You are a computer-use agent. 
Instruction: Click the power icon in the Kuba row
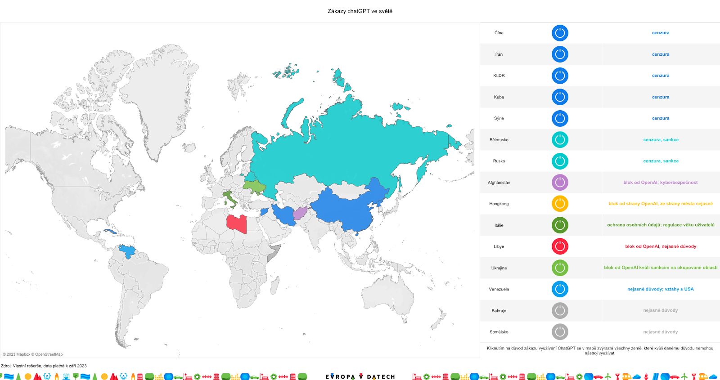[560, 97]
